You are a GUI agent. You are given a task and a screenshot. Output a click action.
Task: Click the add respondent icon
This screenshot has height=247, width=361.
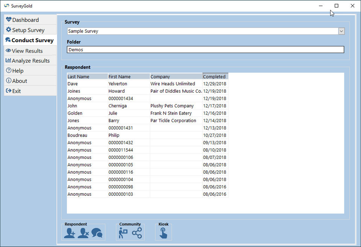[70, 233]
